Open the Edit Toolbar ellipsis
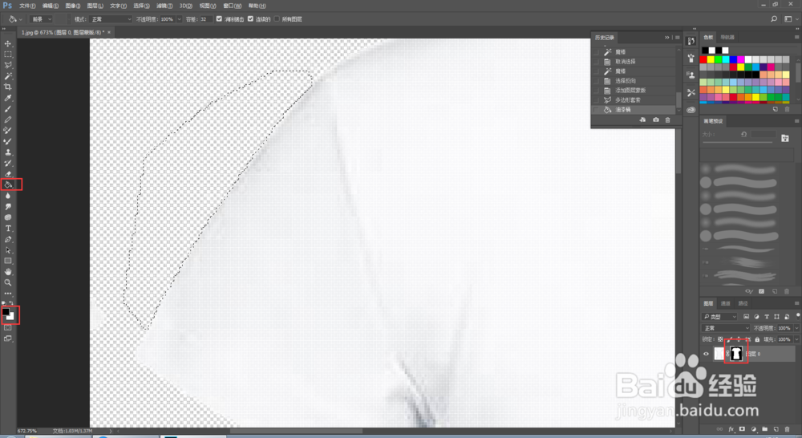This screenshot has width=802, height=438. coord(8,294)
